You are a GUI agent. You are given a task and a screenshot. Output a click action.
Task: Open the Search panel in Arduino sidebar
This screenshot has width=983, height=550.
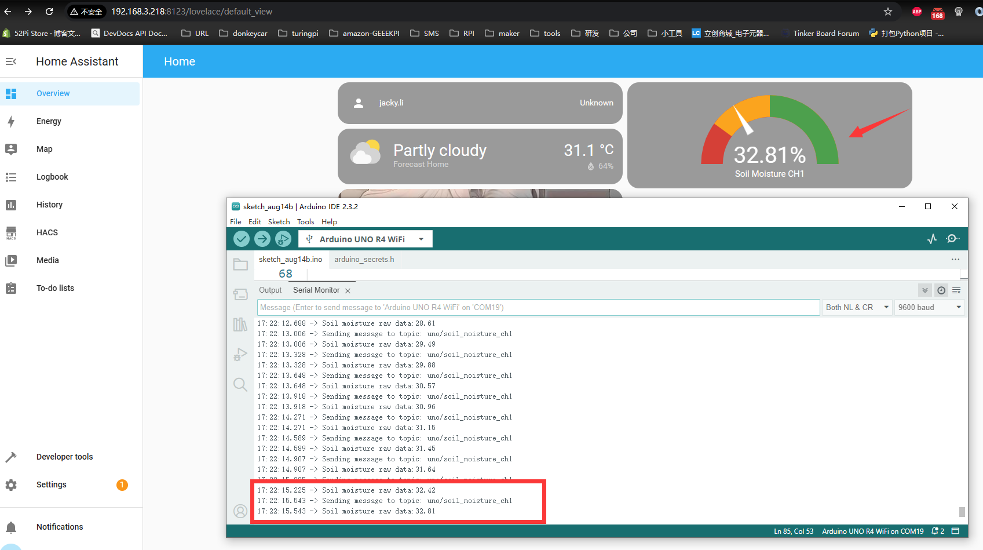[240, 385]
